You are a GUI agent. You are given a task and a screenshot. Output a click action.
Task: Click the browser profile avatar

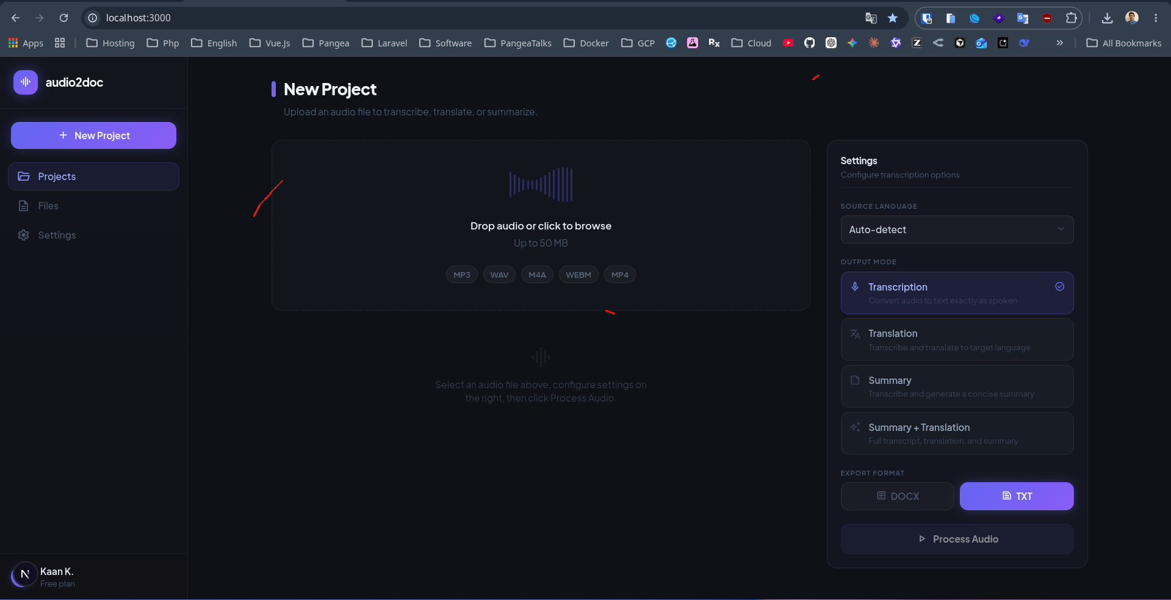(1131, 18)
